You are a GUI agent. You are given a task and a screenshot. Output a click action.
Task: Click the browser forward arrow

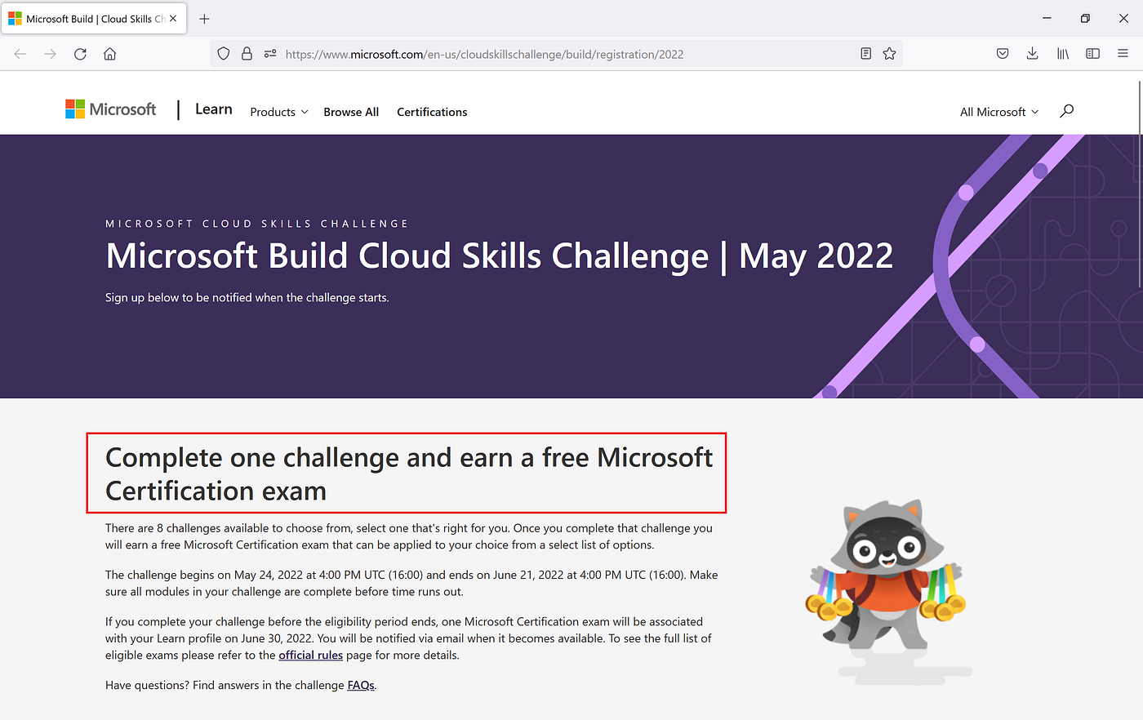click(50, 54)
